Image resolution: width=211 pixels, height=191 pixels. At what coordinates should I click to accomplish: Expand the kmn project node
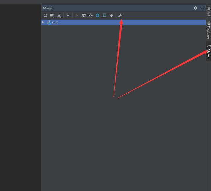click(43, 22)
